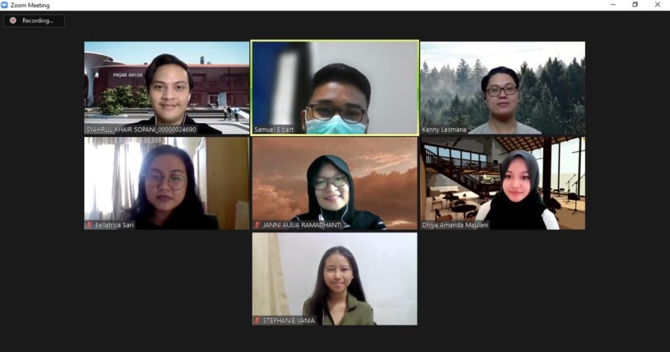Click the Recording... status label
The image size is (670, 352).
click(37, 20)
